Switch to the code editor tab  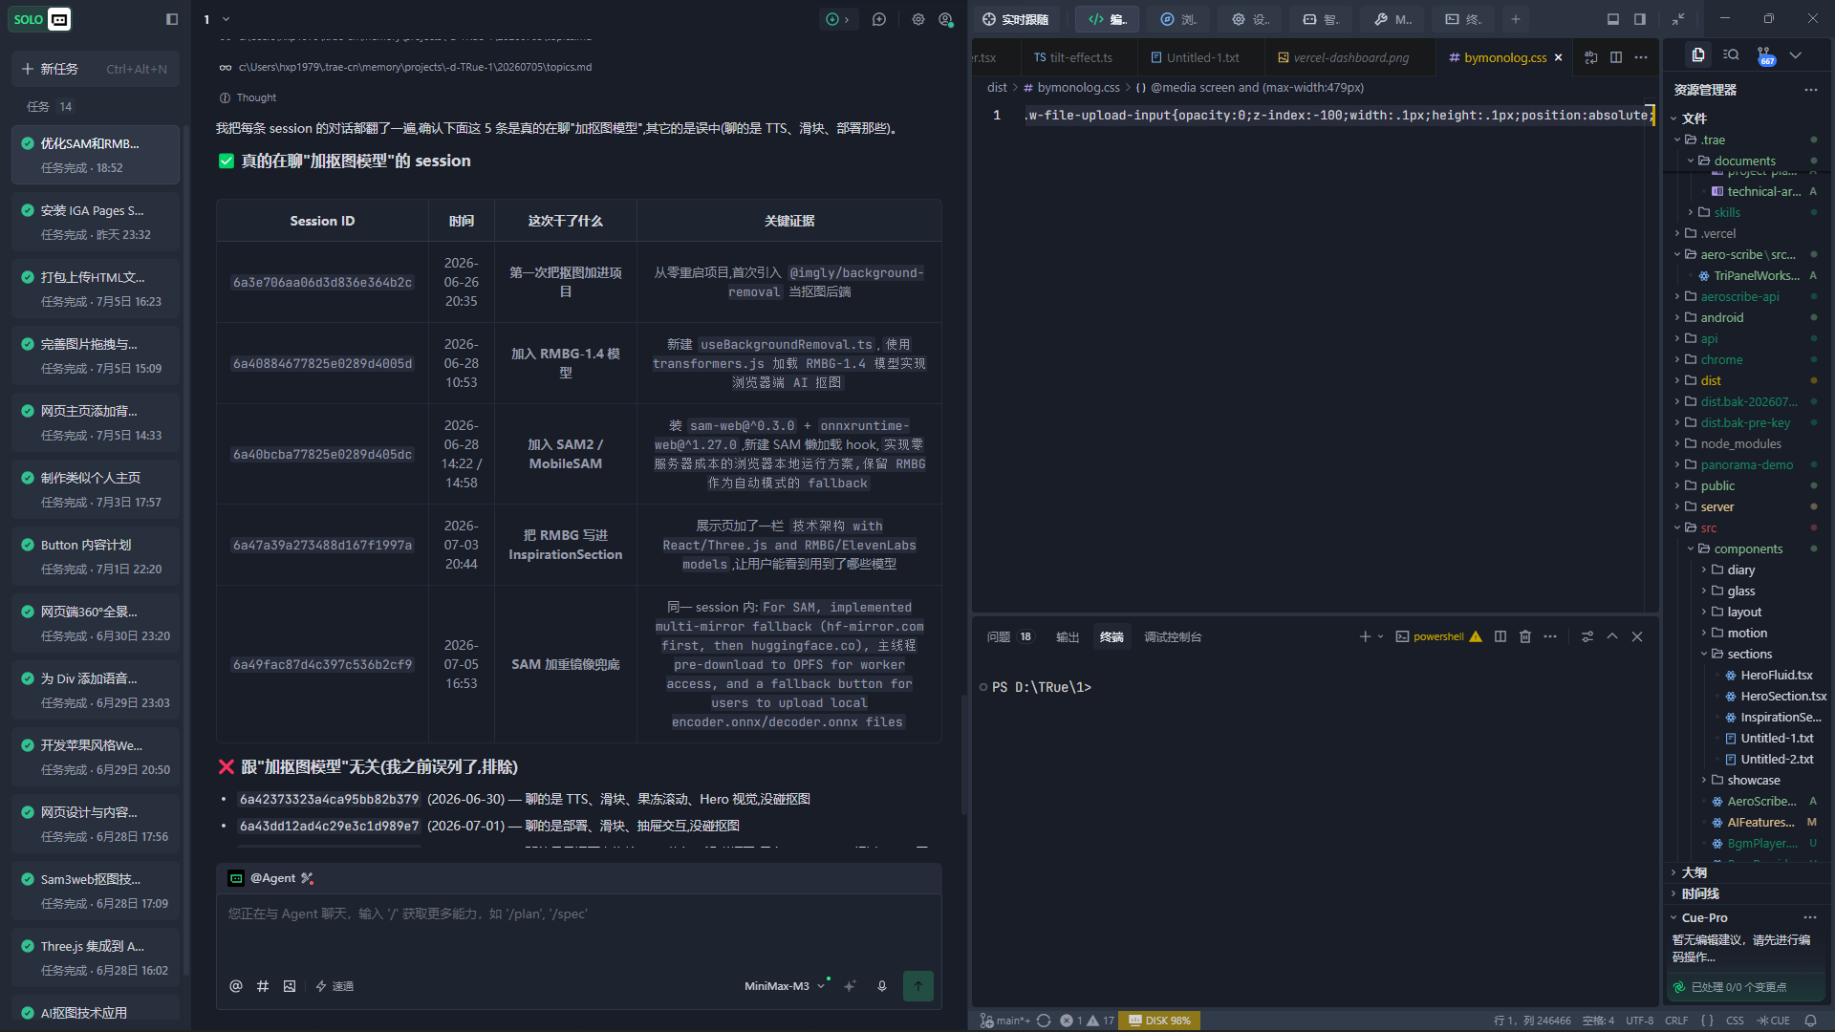click(1108, 19)
